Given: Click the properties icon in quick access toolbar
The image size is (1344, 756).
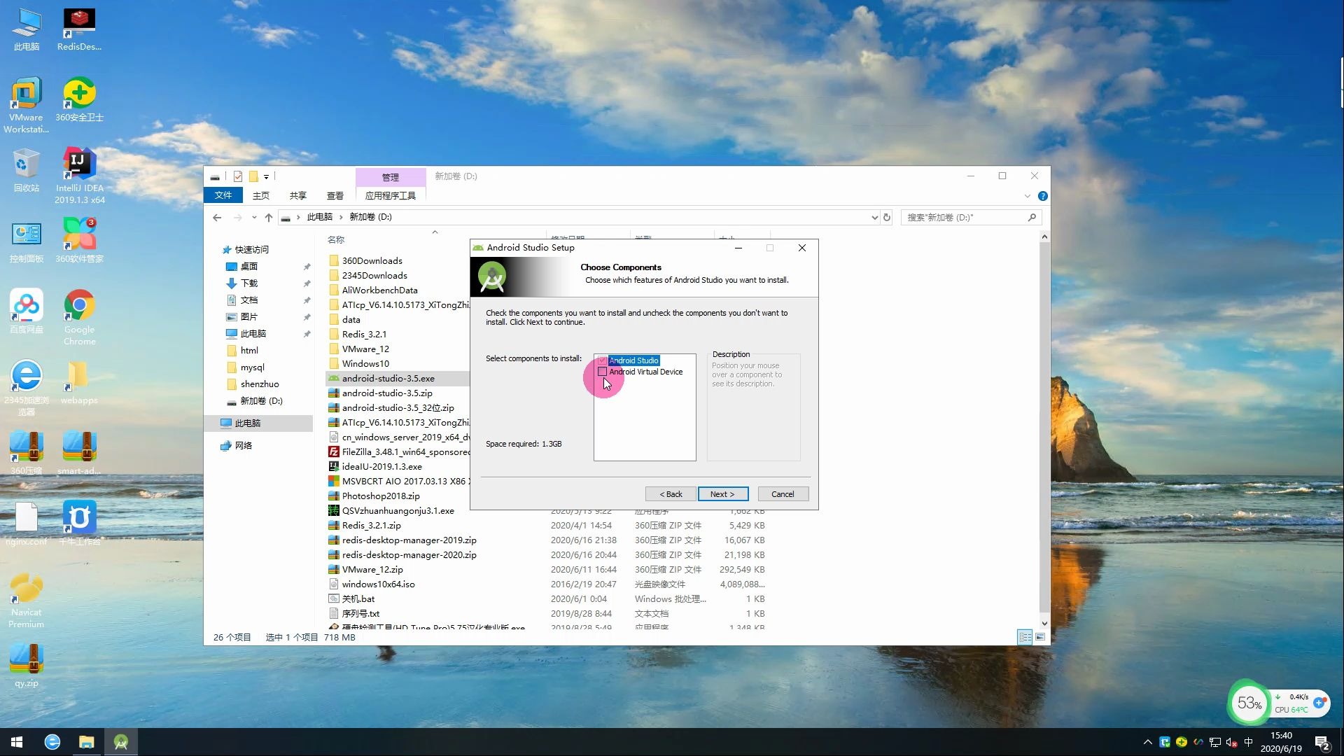Looking at the screenshot, I should pos(238,176).
